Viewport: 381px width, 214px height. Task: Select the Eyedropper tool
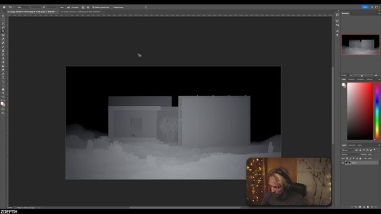tap(3, 39)
